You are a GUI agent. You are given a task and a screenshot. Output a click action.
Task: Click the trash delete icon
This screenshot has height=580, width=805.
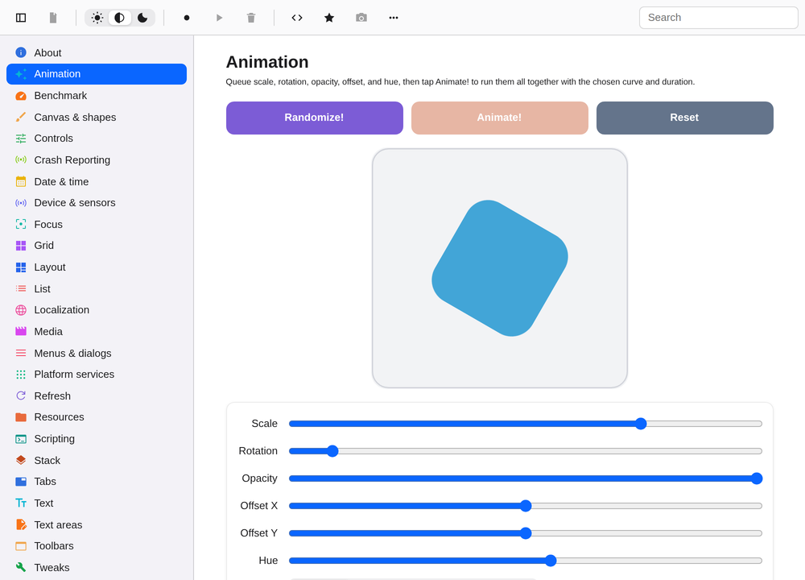[x=251, y=18]
